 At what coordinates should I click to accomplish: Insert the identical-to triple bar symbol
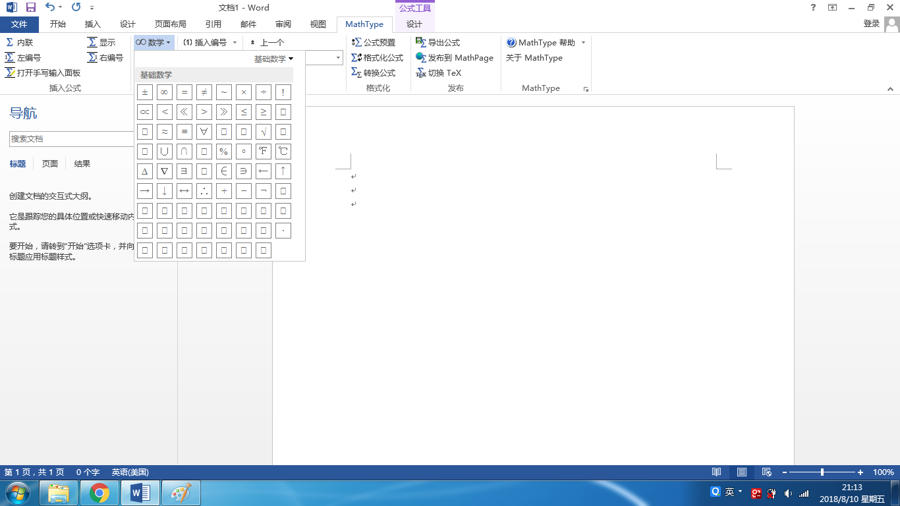(184, 132)
